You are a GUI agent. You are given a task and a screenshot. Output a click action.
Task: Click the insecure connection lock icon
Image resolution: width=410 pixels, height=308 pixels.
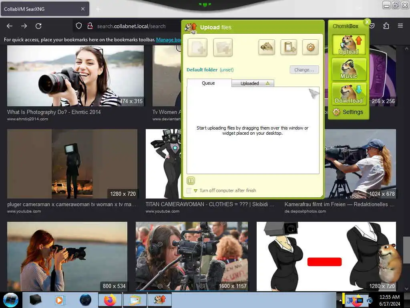(x=90, y=26)
